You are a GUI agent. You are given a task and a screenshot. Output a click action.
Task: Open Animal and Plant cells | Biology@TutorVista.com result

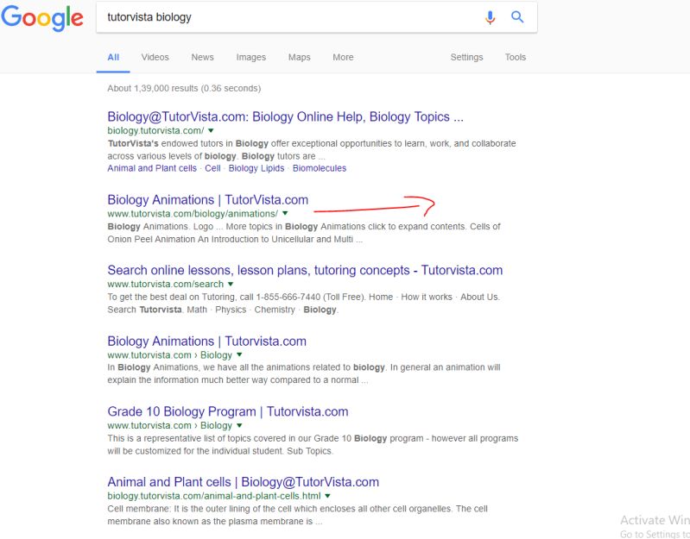[243, 482]
